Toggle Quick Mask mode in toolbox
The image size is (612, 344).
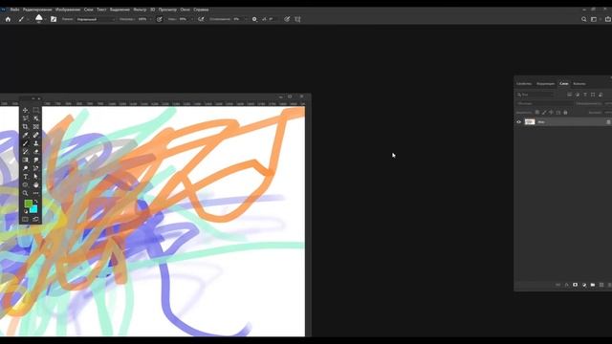pyautogui.click(x=26, y=220)
